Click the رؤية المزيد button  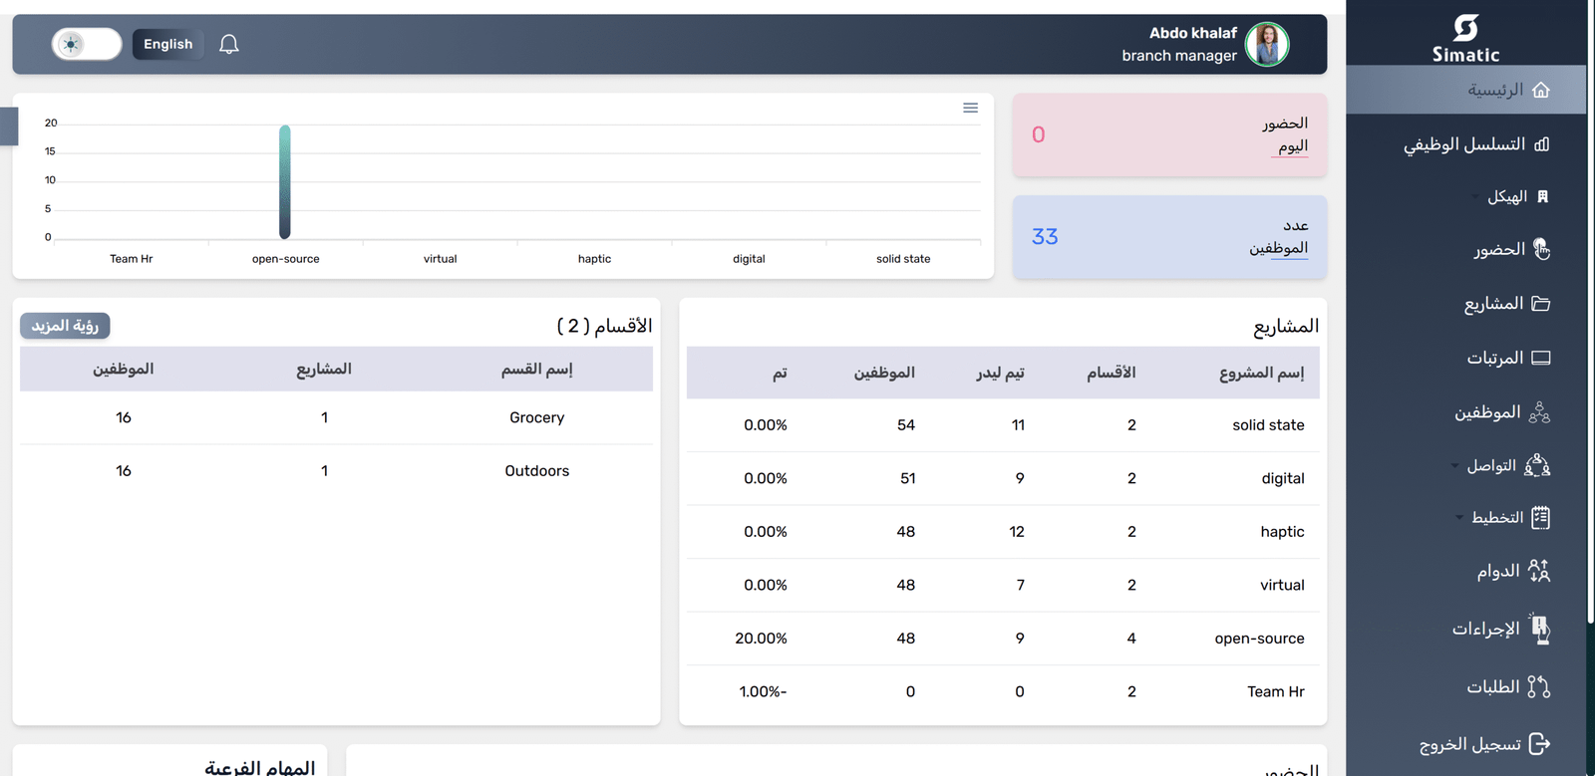(x=65, y=326)
